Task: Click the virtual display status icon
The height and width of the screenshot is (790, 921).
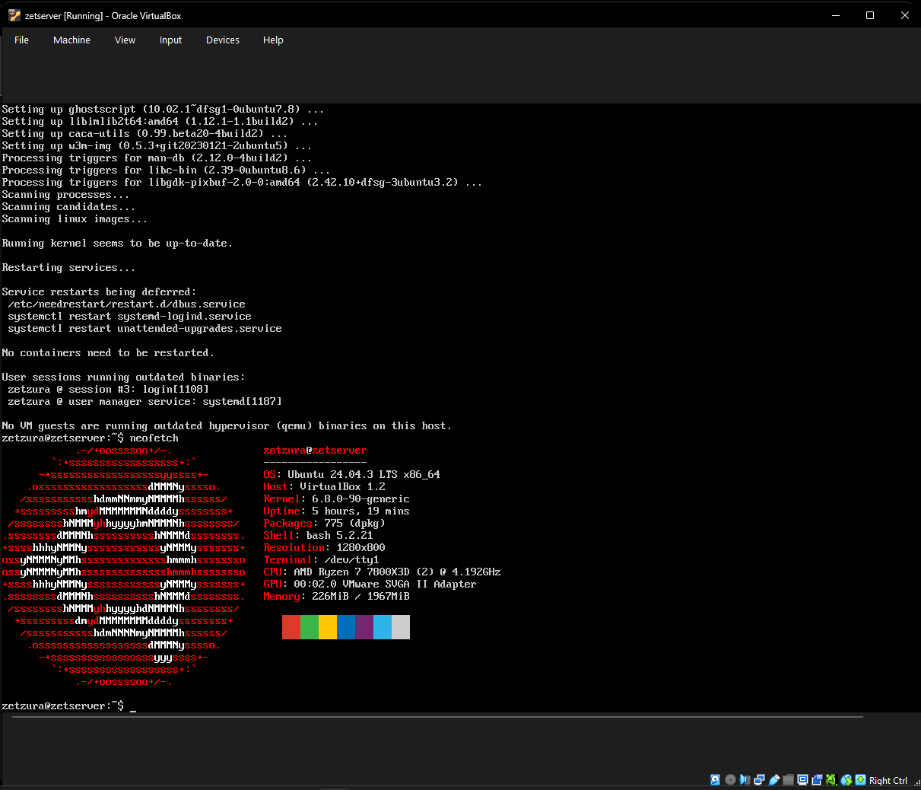Action: pyautogui.click(x=802, y=779)
